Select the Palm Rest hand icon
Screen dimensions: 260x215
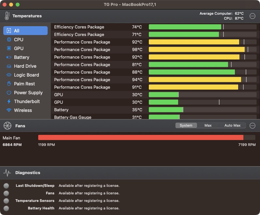click(9, 84)
